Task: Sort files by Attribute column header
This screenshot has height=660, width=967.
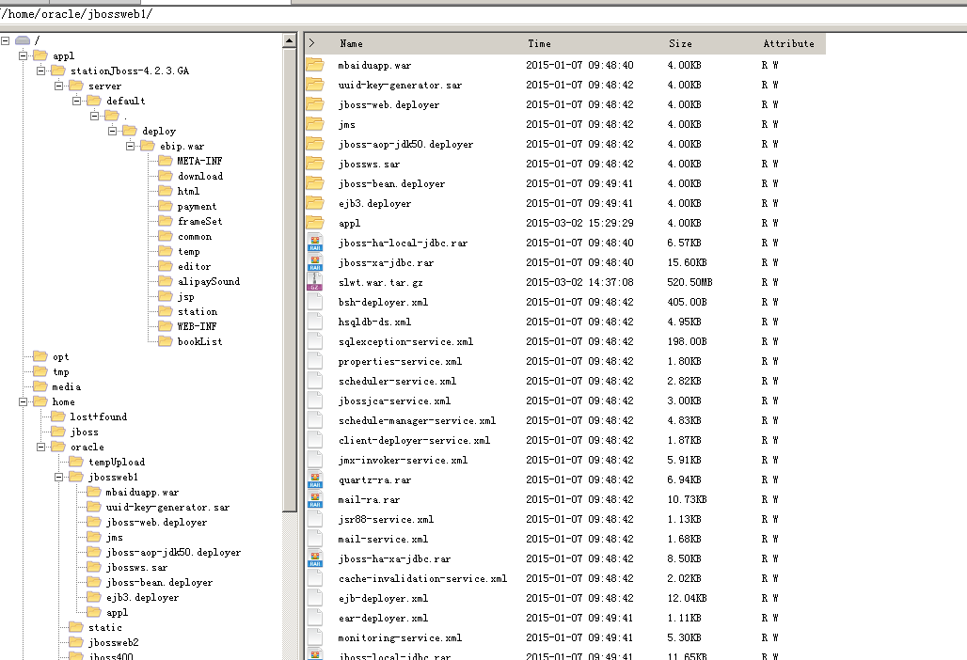Action: (791, 44)
